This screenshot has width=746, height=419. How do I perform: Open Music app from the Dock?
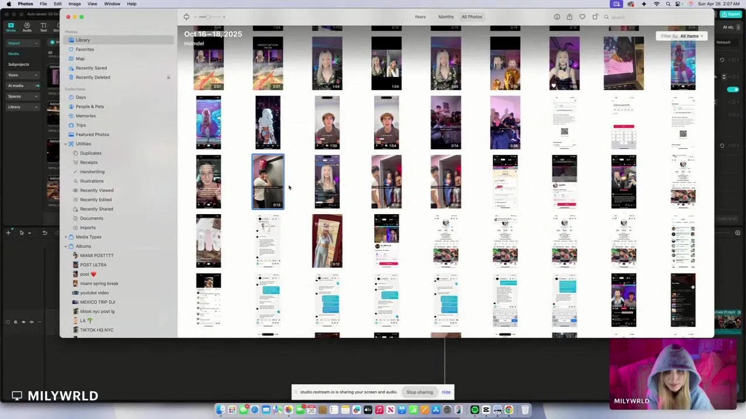[x=379, y=410]
